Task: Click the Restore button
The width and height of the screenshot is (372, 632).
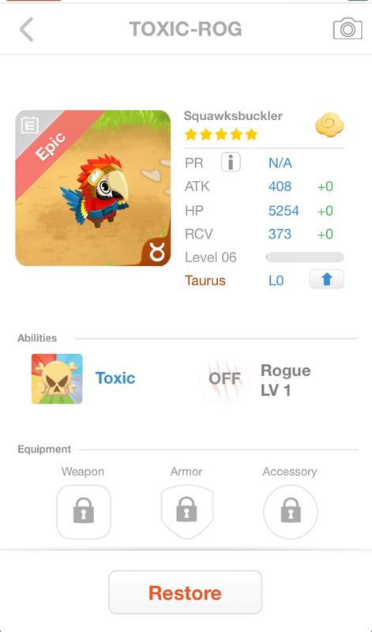Action: [x=186, y=592]
